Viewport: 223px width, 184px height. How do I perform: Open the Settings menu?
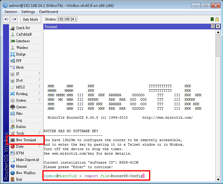click(28, 12)
